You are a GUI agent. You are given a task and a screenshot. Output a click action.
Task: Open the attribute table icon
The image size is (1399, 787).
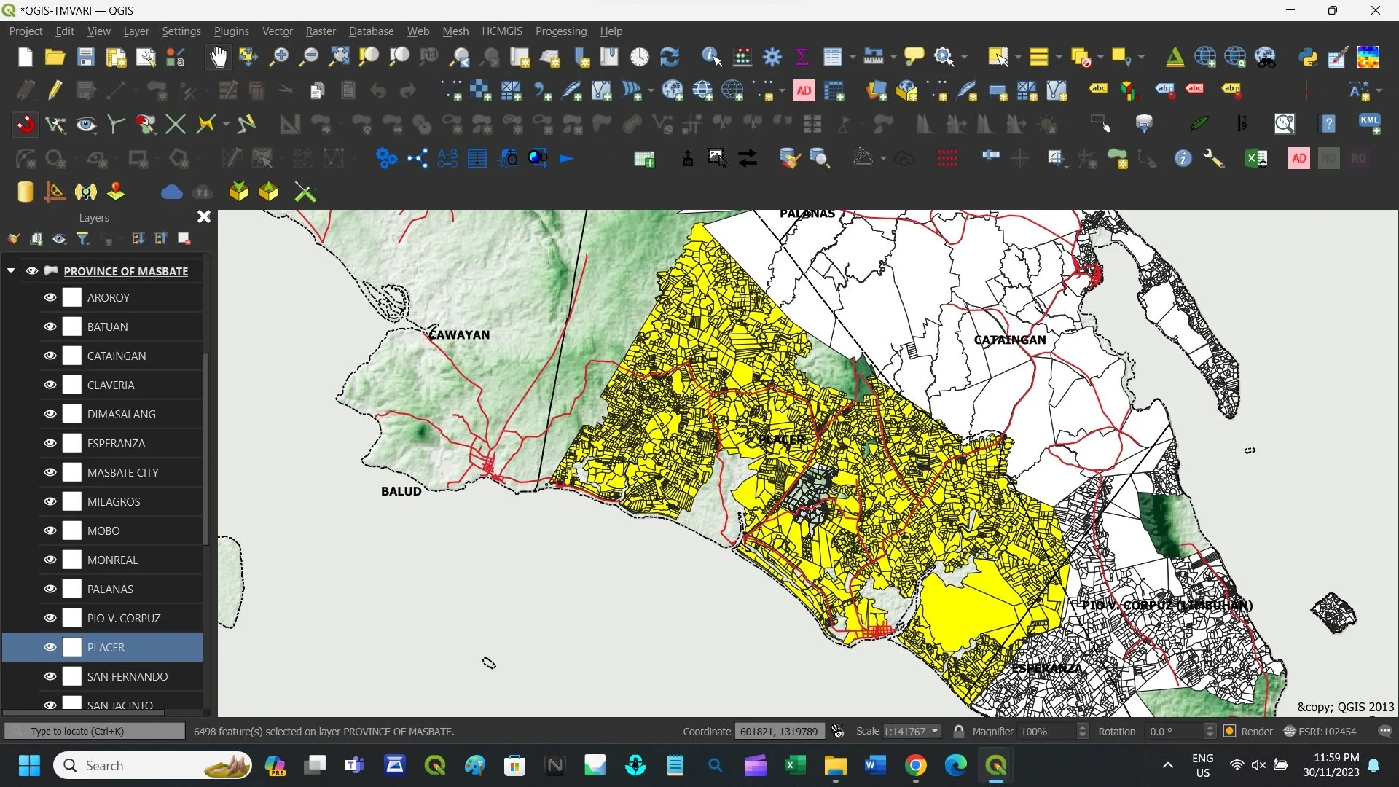pyautogui.click(x=832, y=57)
